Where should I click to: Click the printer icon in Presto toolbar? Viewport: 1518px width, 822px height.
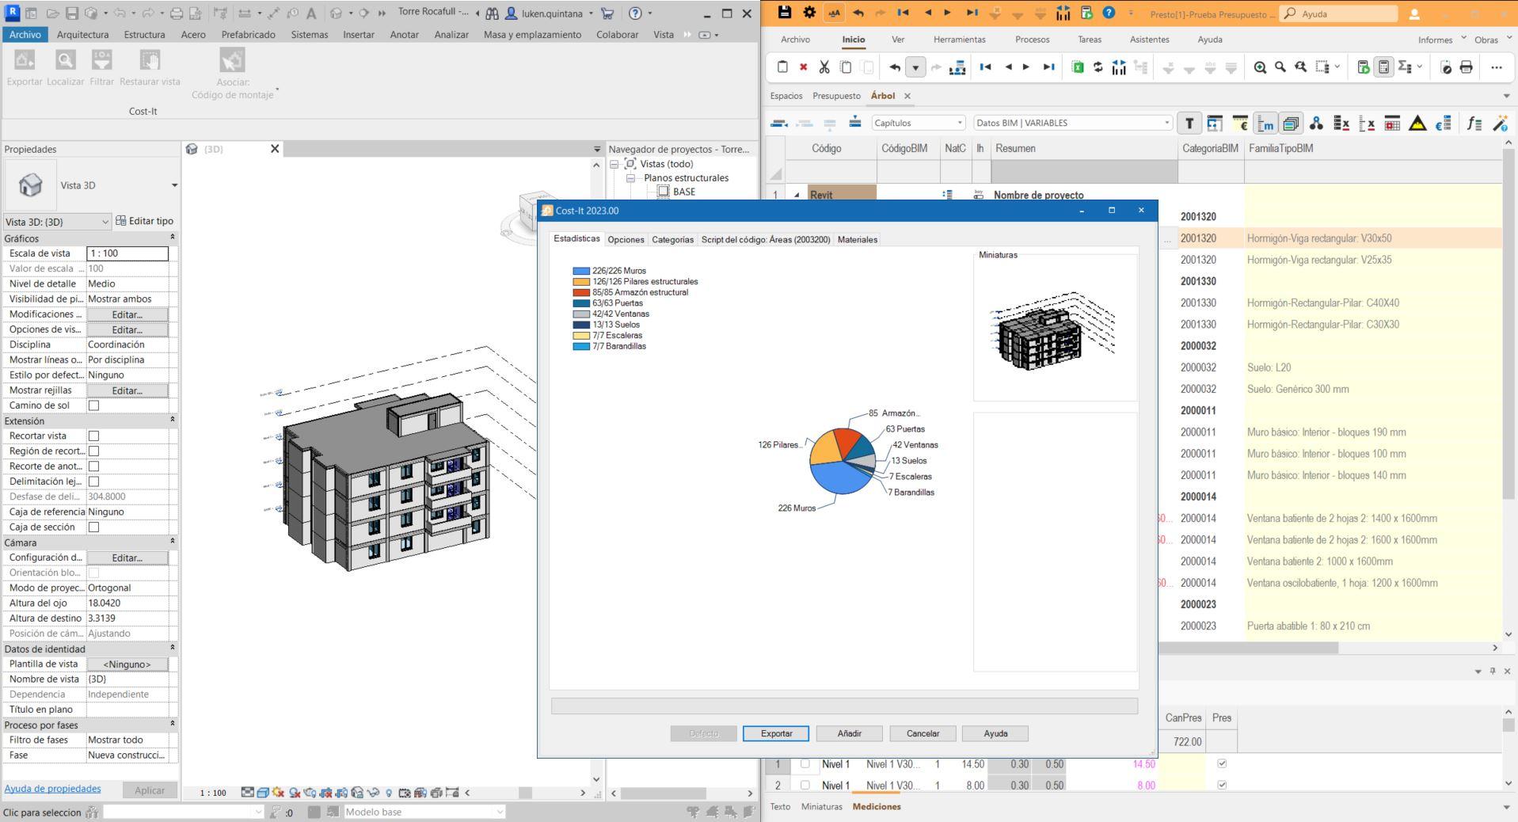pos(1466,67)
